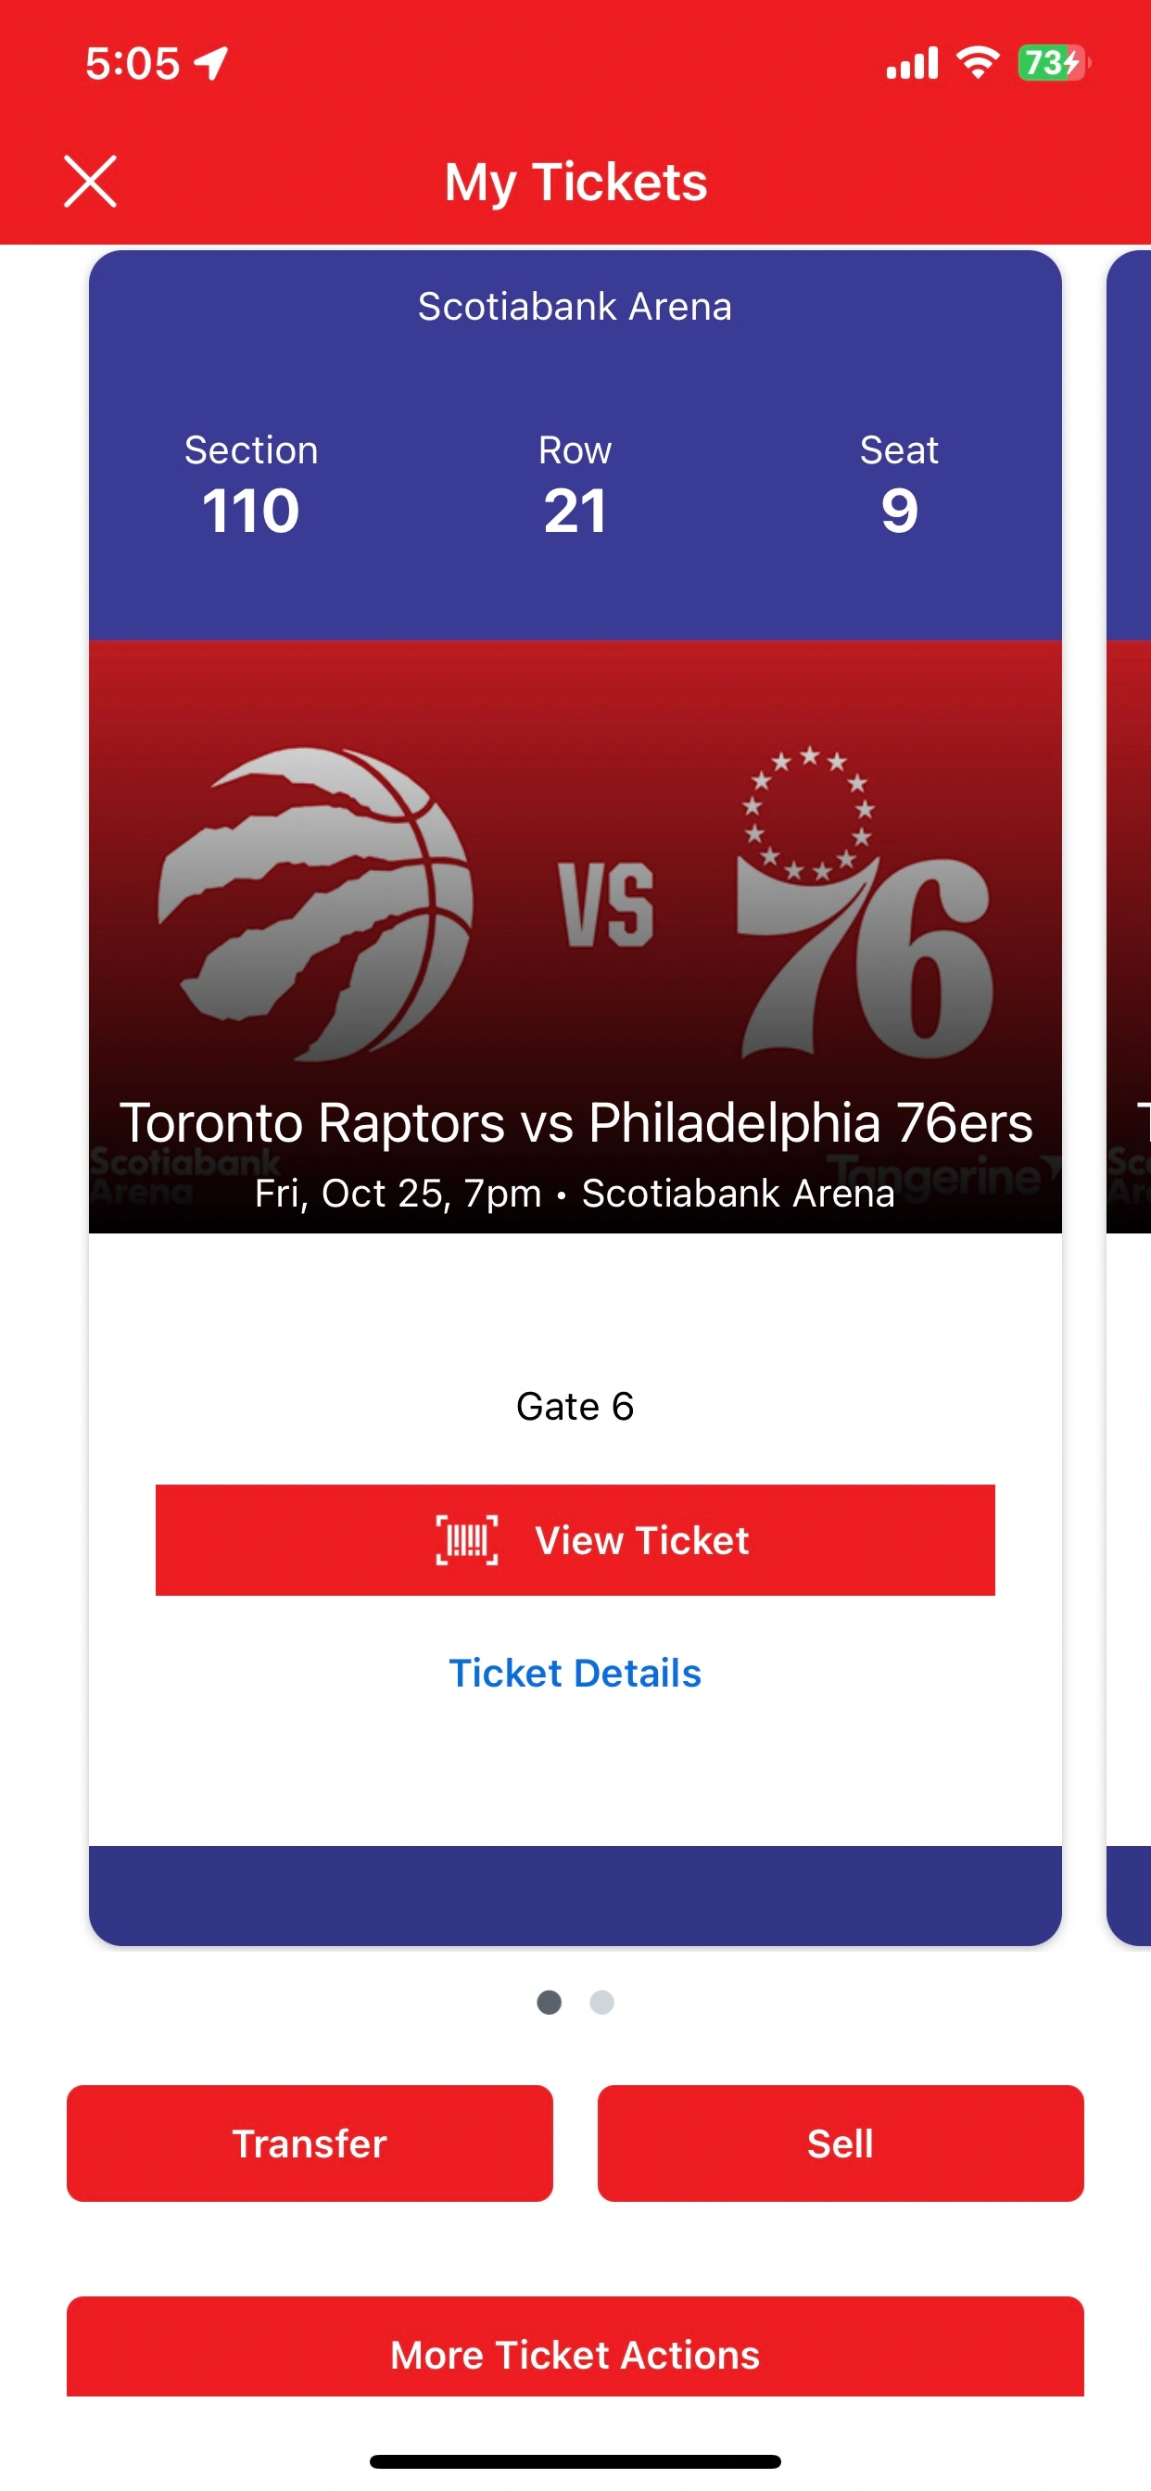This screenshot has width=1151, height=2491.
Task: Tap the battery indicator in status bar
Action: (x=1054, y=63)
